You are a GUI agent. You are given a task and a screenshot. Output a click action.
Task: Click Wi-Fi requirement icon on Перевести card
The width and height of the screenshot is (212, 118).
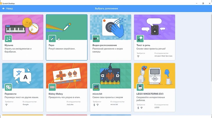click(6, 105)
